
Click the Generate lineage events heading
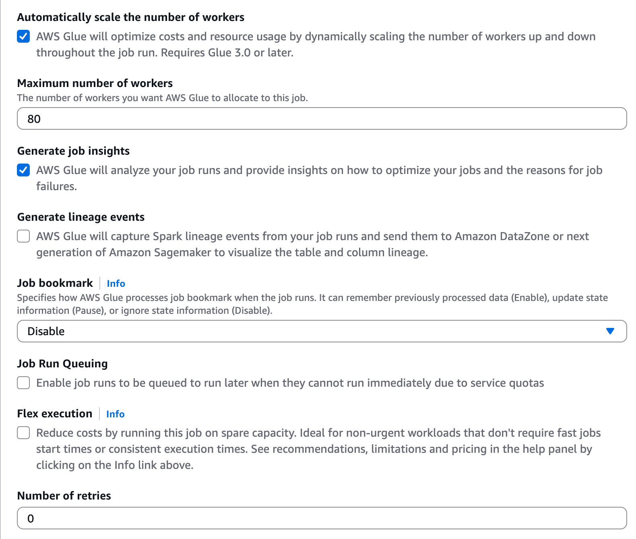tap(81, 217)
